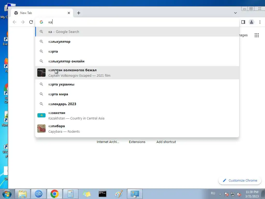
Task: Open the Control Panel taskbar icon
Action: (135, 194)
